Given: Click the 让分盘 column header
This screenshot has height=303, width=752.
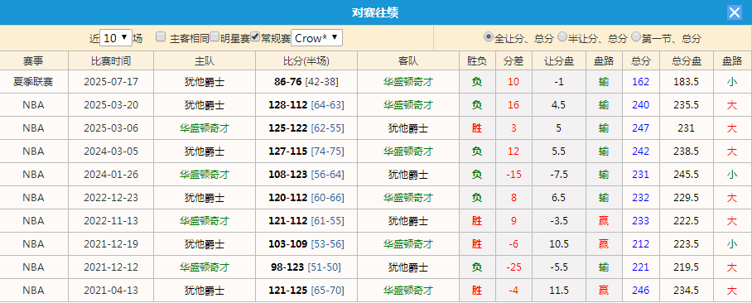Looking at the screenshot, I should (x=559, y=61).
